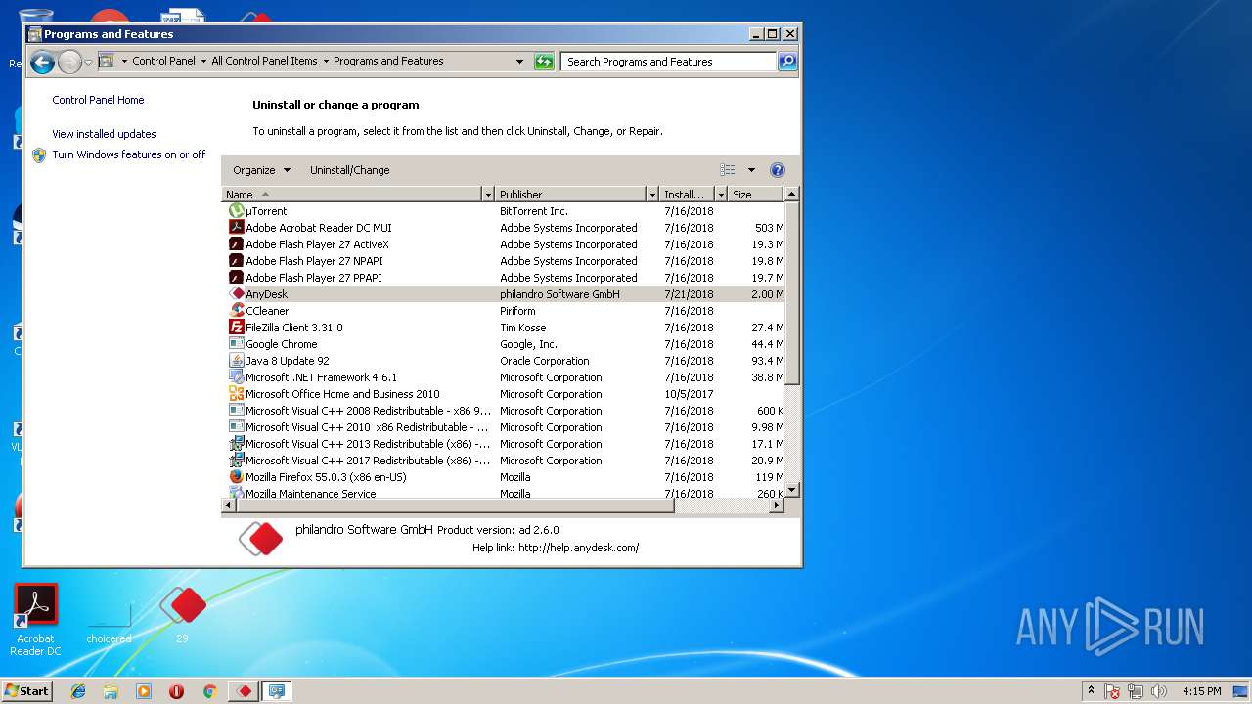
Task: Open the view options dropdown arrow
Action: coord(751,170)
